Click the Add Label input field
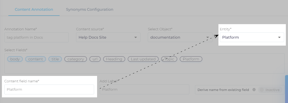 144,89
